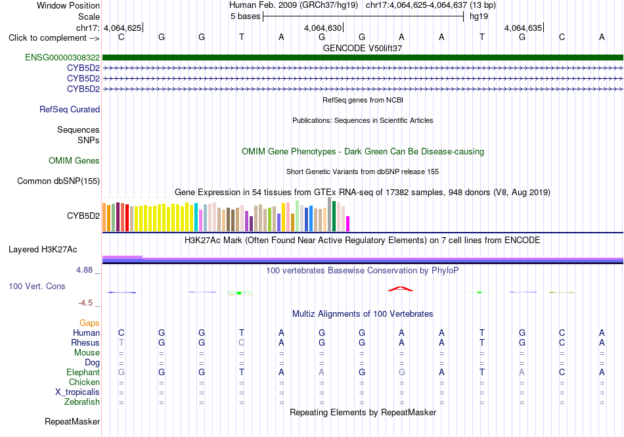Image resolution: width=624 pixels, height=437 pixels.
Task: Click the PhyloP 4.88 upper scale value
Action: pyautogui.click(x=84, y=270)
